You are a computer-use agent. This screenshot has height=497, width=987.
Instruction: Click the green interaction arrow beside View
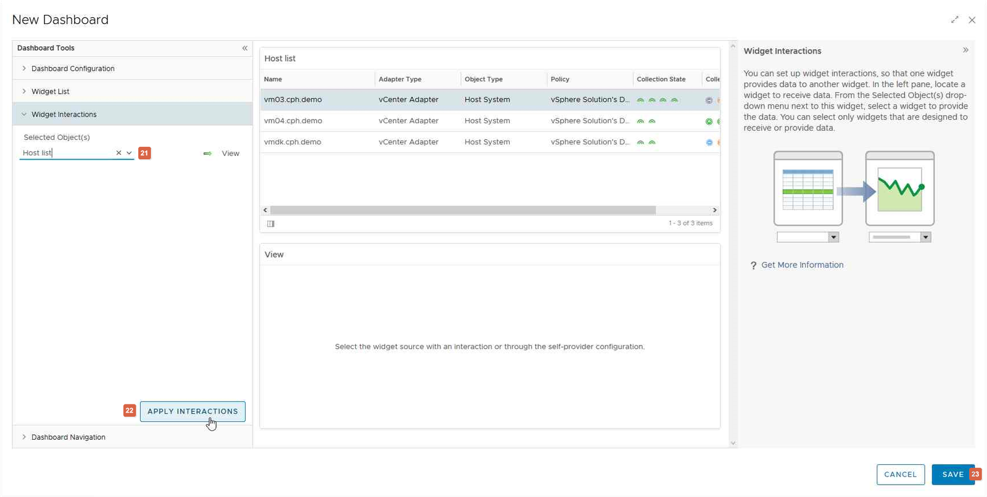point(207,154)
